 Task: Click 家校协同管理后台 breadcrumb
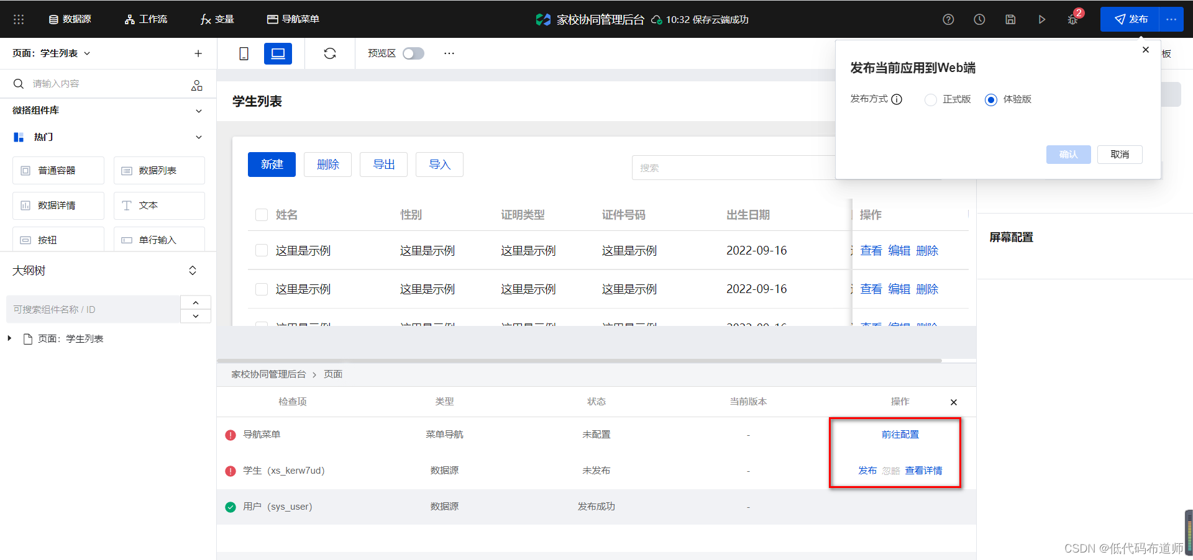click(x=268, y=374)
